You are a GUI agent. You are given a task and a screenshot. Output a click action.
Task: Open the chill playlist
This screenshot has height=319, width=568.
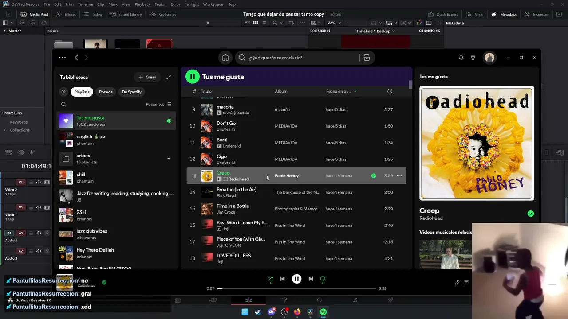tap(116, 178)
